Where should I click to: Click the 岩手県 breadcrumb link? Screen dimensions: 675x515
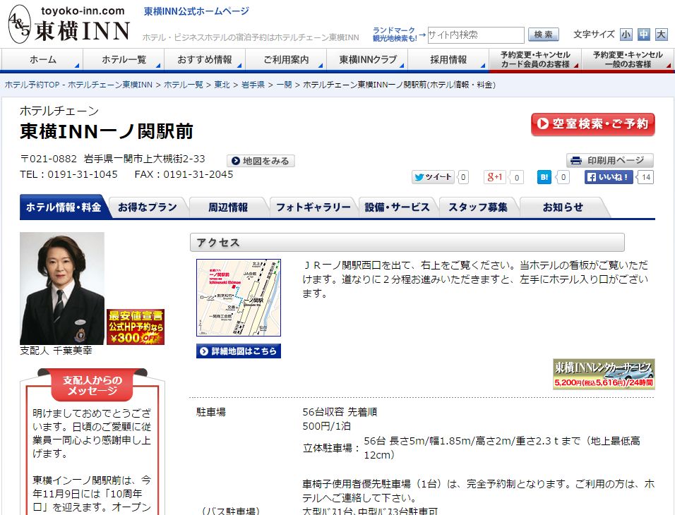coord(253,85)
